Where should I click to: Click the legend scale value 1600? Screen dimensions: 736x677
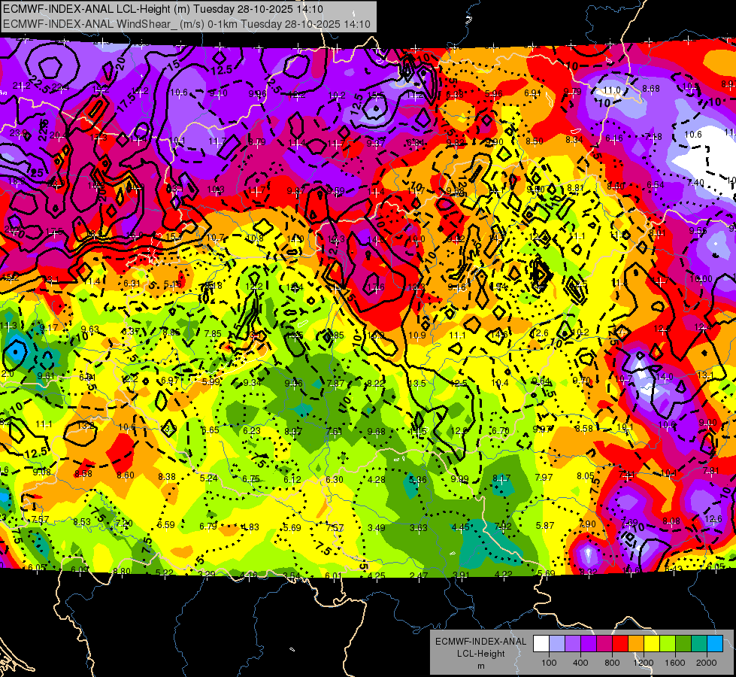(x=674, y=663)
